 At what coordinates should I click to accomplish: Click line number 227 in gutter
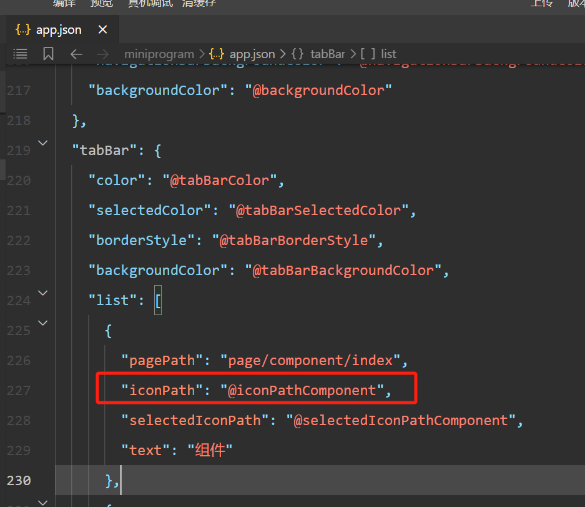pyautogui.click(x=19, y=391)
